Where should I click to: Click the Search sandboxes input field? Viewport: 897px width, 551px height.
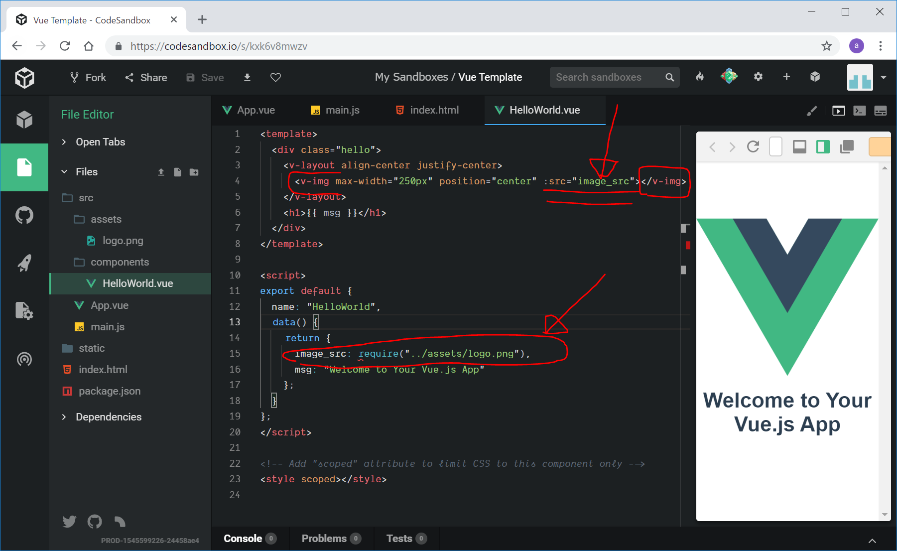[x=607, y=77]
